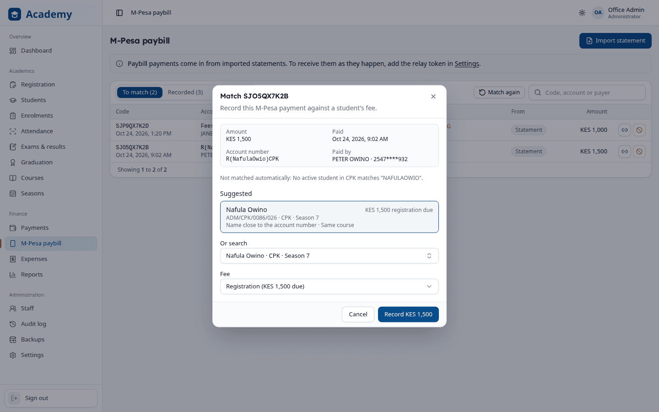Open Dashboard from the sidebar
659x412 pixels.
click(x=51, y=51)
